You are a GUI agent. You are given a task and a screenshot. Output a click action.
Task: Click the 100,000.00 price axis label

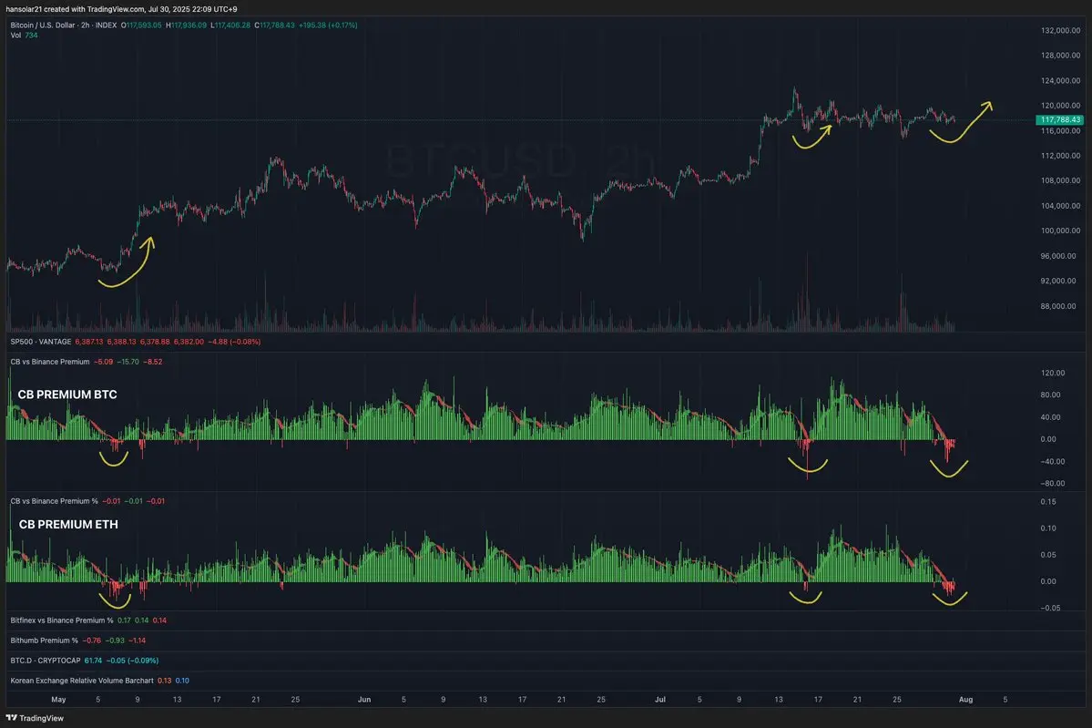pos(1060,231)
